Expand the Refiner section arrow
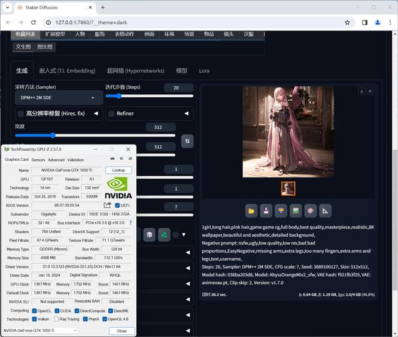 [x=187, y=113]
